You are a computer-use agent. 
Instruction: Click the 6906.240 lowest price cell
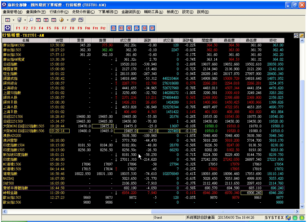click(251, 193)
